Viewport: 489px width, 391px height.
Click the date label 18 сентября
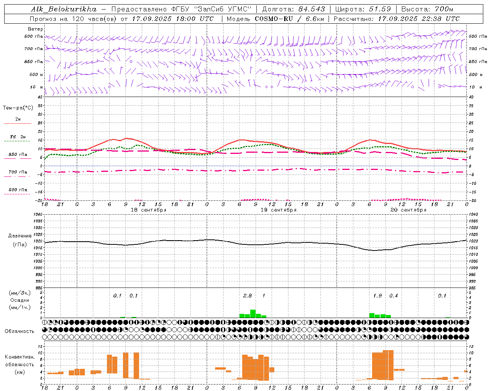[x=149, y=210]
